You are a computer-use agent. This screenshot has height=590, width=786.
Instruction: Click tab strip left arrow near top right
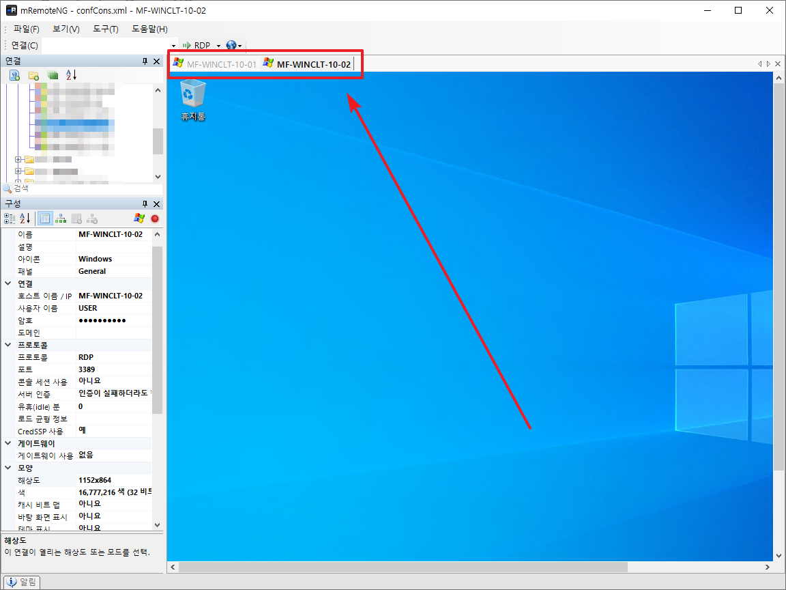tap(759, 64)
